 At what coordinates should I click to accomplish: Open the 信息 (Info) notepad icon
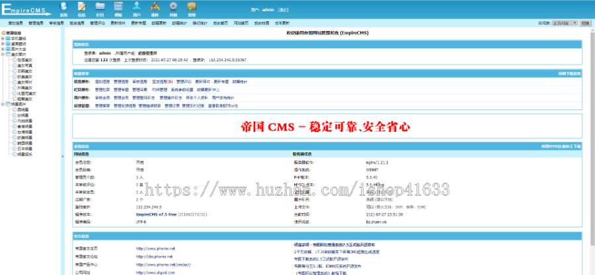tap(81, 6)
